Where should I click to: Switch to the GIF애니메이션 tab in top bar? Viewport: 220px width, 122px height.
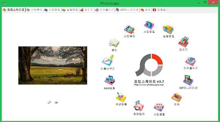coord(127,10)
